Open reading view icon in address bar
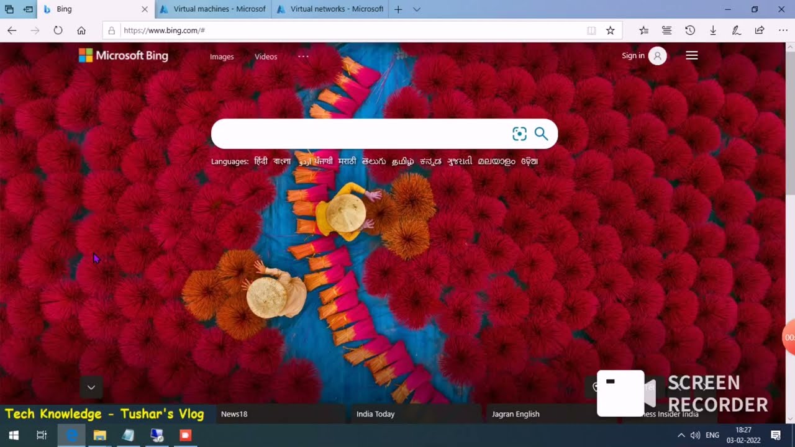Viewport: 795px width, 447px height. [x=591, y=30]
